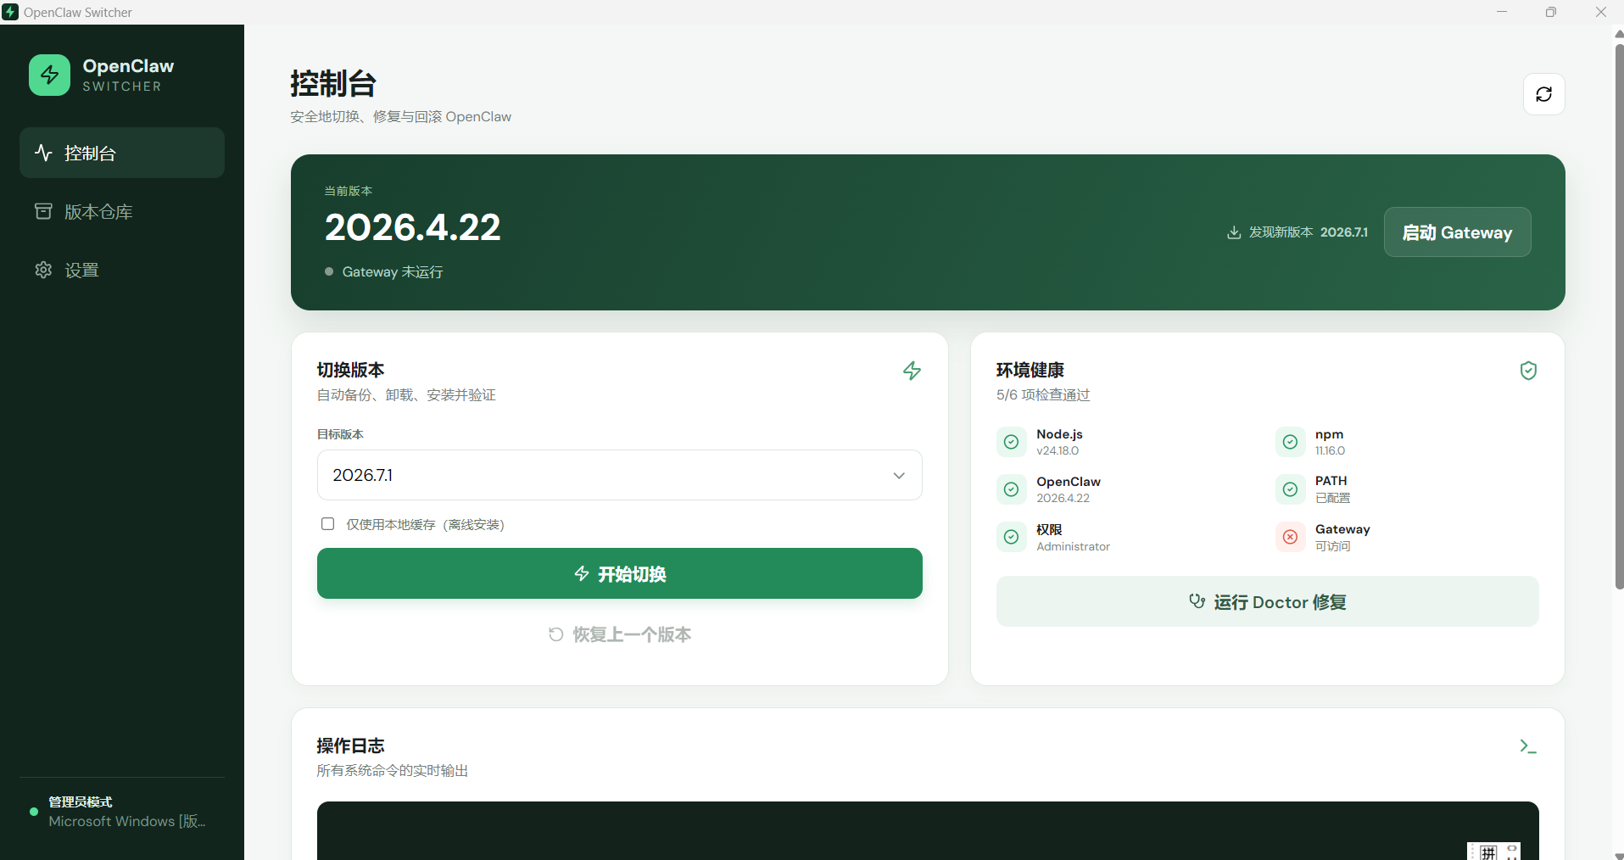Open the 设置 sidebar menu item
The image size is (1624, 860).
pyautogui.click(x=122, y=270)
